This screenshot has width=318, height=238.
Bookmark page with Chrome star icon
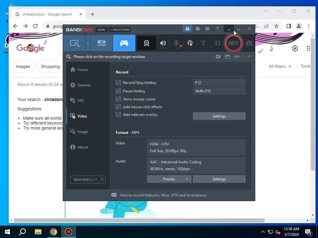point(276,26)
